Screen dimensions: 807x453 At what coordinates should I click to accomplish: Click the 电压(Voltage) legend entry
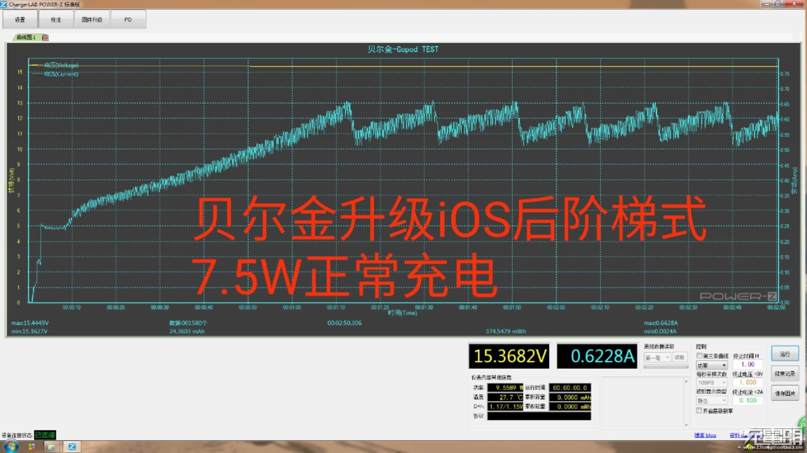click(61, 65)
